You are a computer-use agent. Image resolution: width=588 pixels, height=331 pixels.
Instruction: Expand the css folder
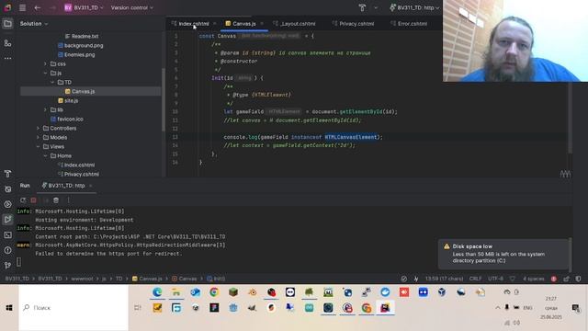coord(45,63)
